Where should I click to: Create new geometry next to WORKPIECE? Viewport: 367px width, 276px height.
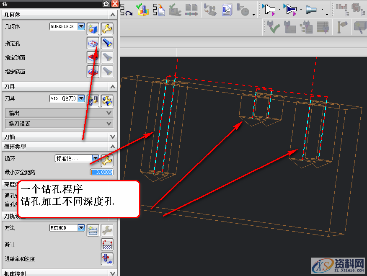click(93, 29)
